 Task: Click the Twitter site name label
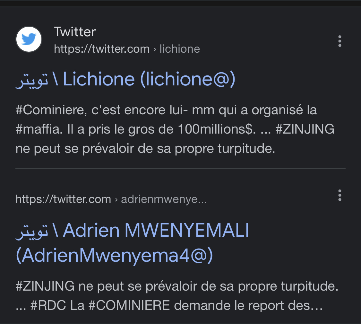click(x=75, y=32)
